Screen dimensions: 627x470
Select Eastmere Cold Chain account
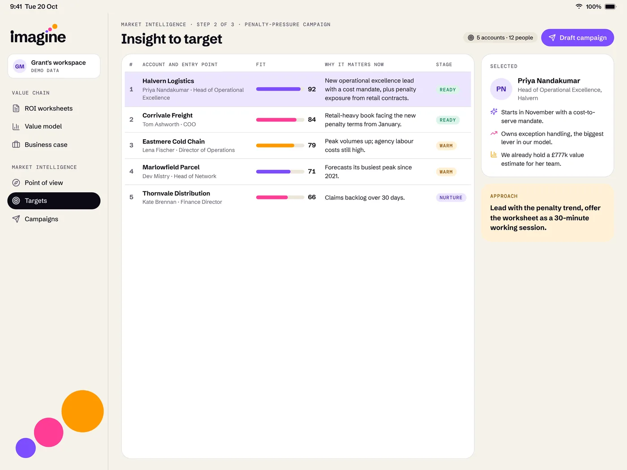pos(298,146)
